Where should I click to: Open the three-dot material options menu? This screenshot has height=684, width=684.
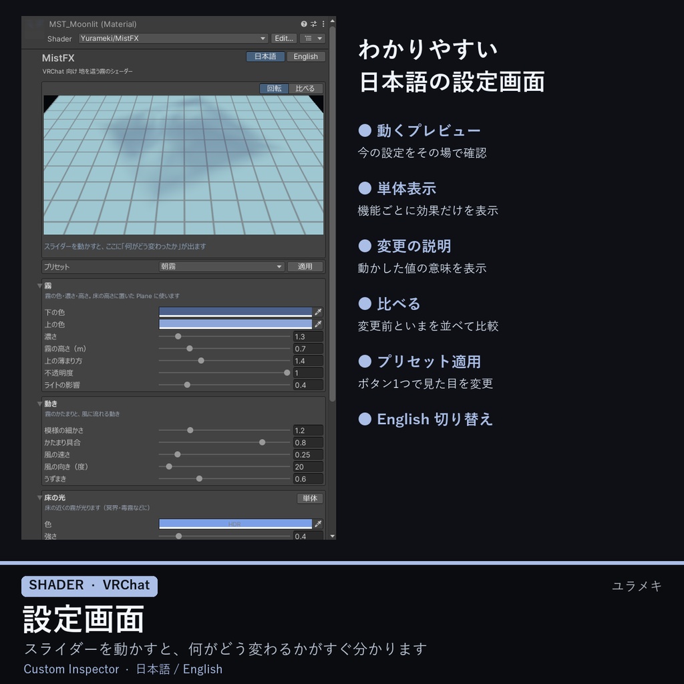(323, 24)
